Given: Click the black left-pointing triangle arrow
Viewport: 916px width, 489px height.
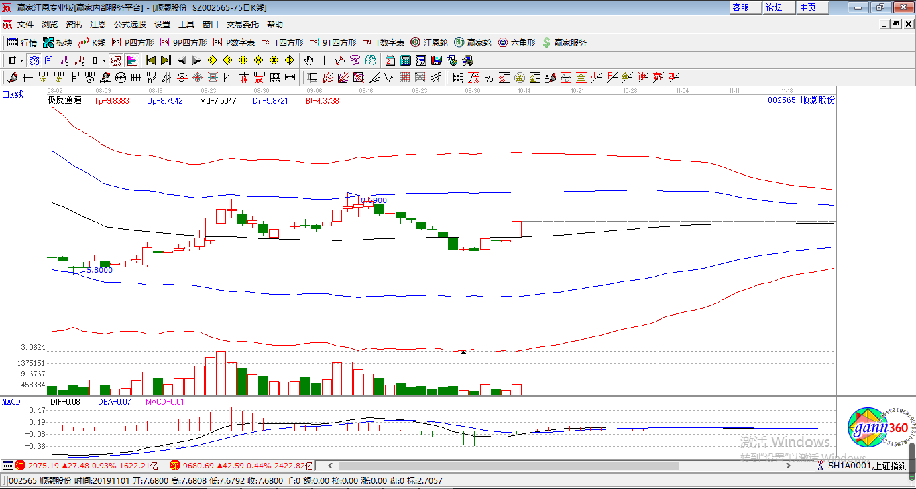Looking at the screenshot, I should pyautogui.click(x=181, y=60).
